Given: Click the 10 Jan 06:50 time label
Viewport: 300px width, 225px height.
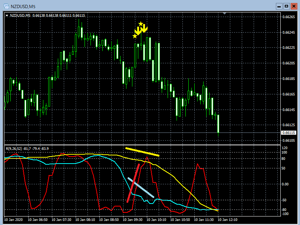Looking at the screenshot, I should (38, 220).
